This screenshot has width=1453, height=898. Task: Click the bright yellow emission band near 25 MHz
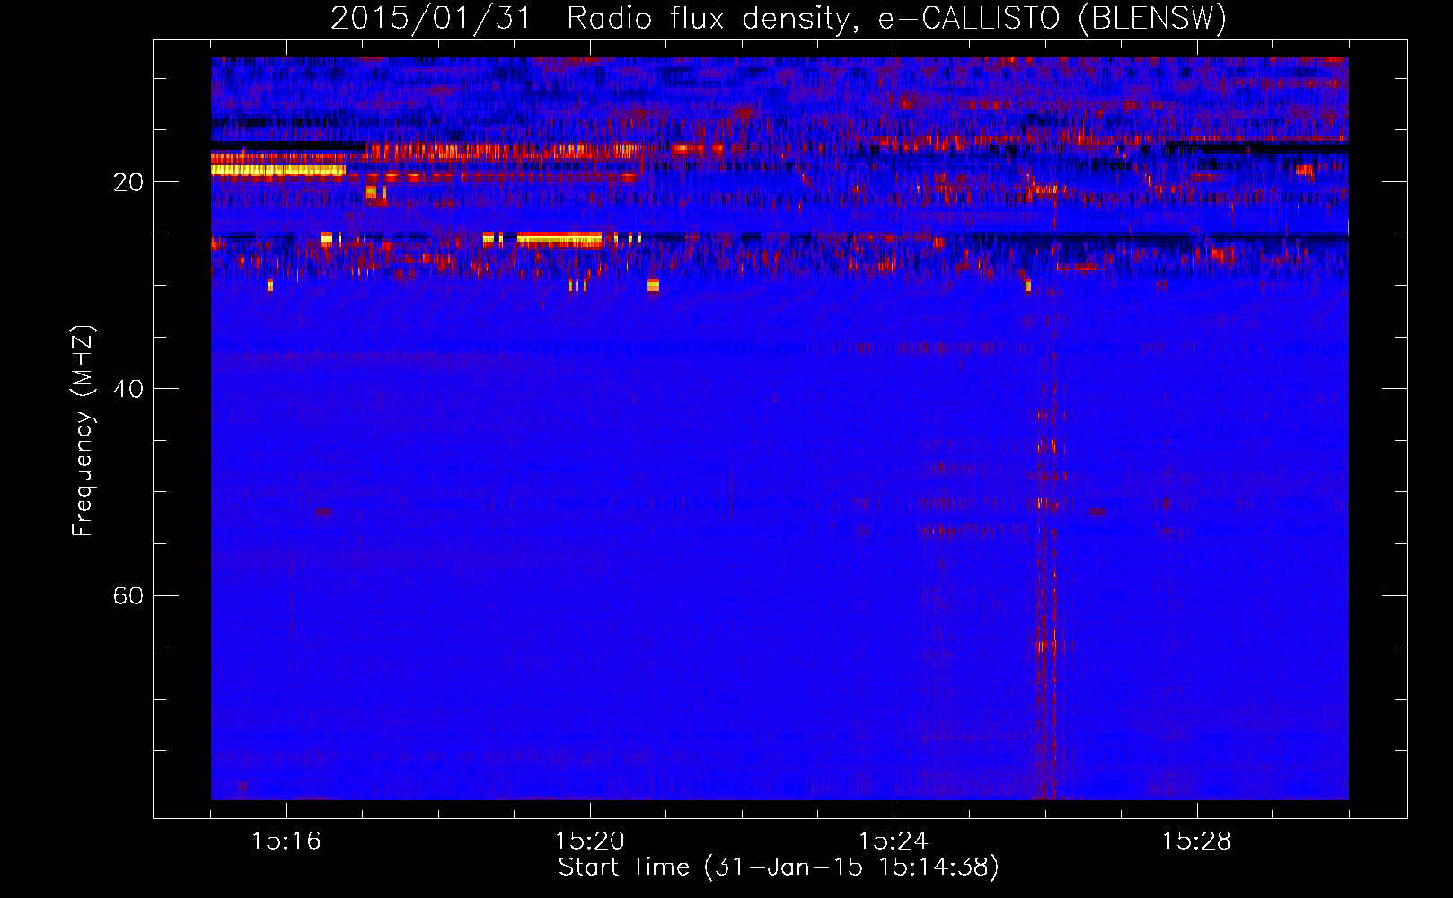pos(559,239)
